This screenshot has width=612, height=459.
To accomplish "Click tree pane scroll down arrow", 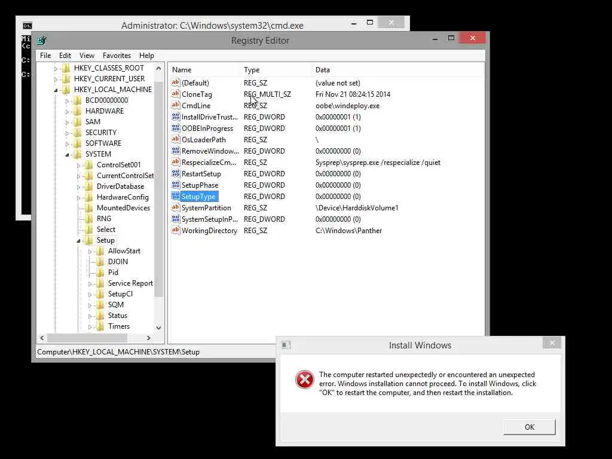I will 158,328.
